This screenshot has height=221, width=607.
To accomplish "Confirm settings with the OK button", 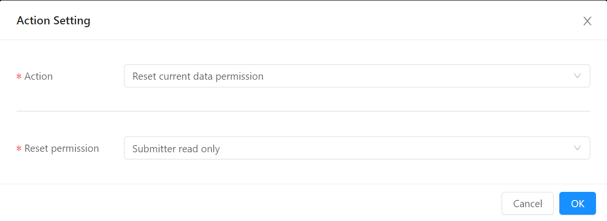I will coord(577,203).
